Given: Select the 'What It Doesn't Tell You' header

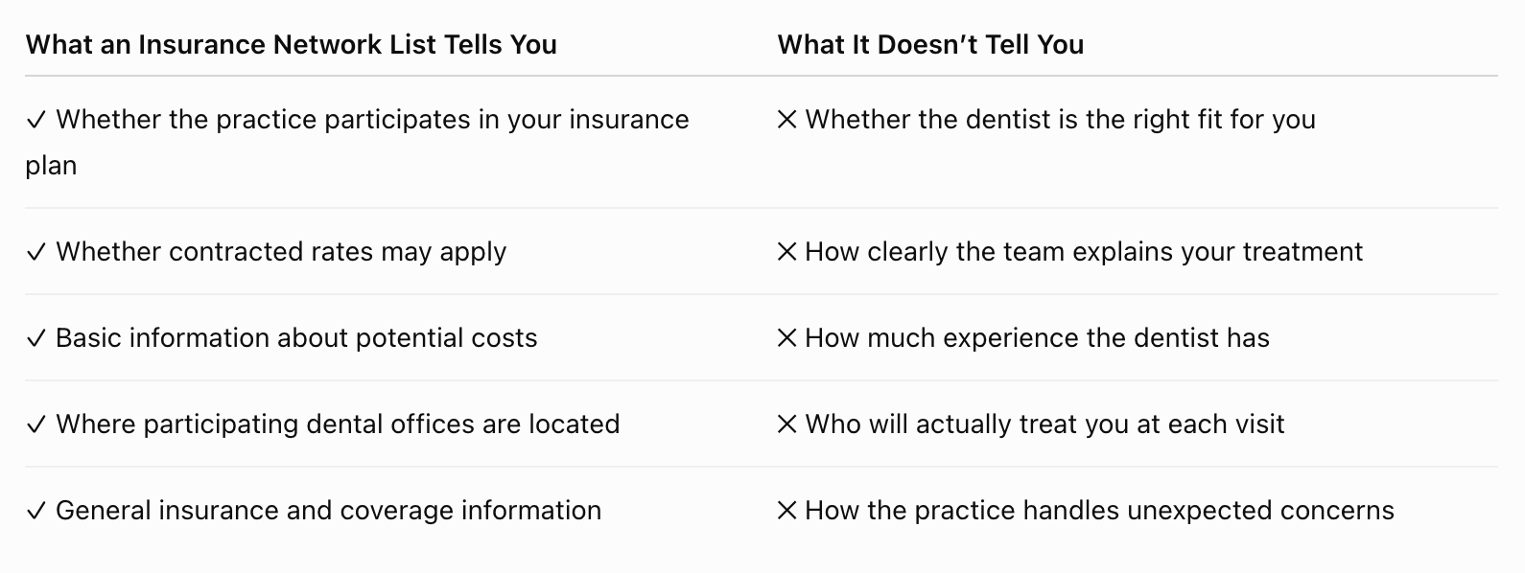Looking at the screenshot, I should coord(930,45).
